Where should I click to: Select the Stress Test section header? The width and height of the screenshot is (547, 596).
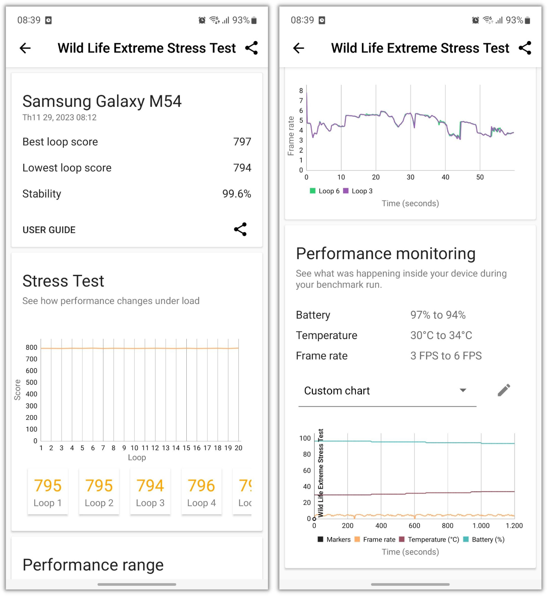(63, 281)
